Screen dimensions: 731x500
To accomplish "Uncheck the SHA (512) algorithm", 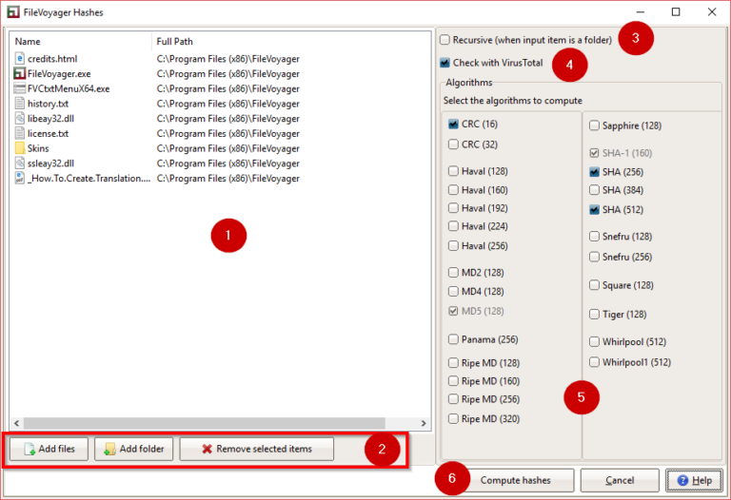I will (594, 209).
